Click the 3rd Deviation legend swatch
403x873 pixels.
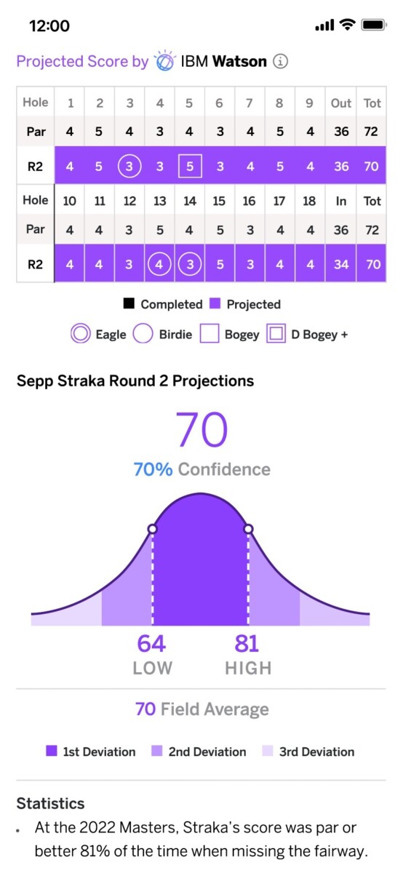click(268, 752)
